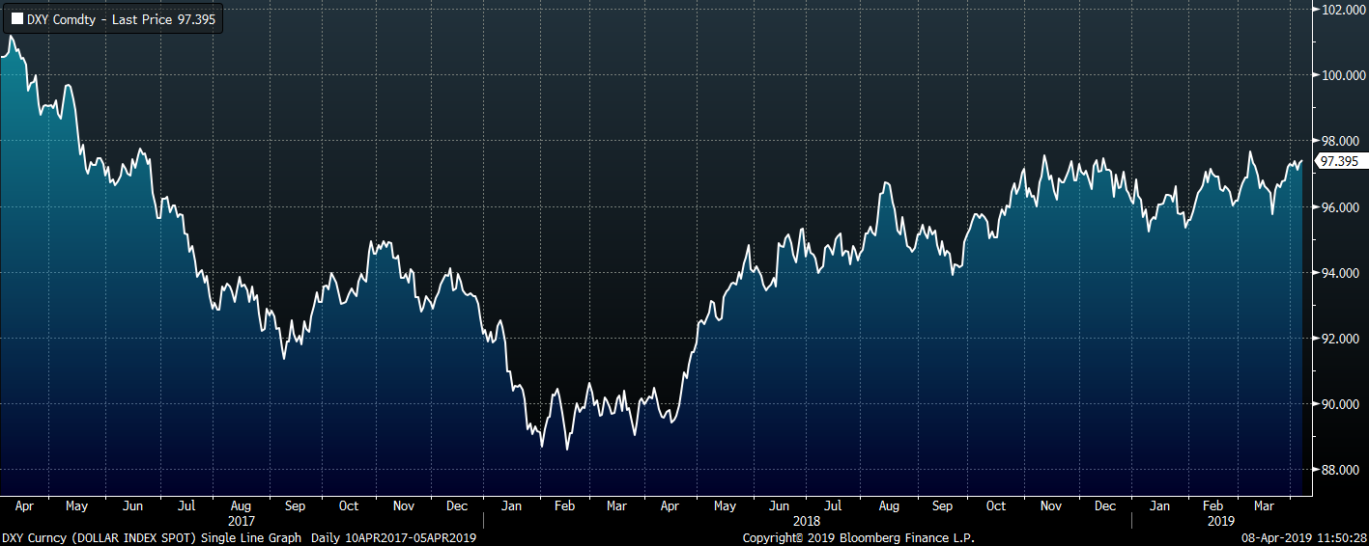The image size is (1369, 546).
Task: Click the 2018 year label on time axis
Action: tap(807, 520)
